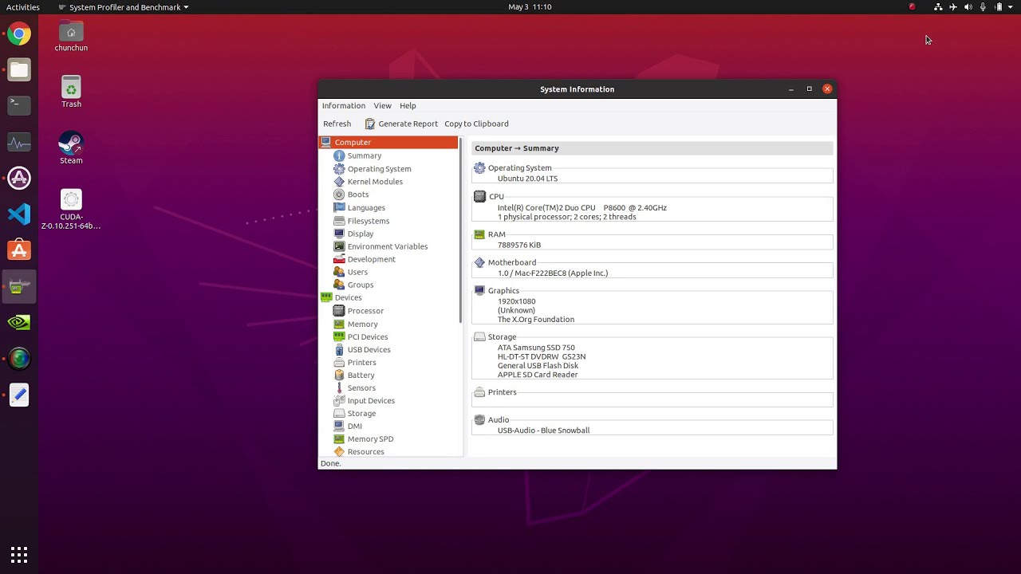Click the Ubuntu 20.04 LTS value

(x=527, y=179)
